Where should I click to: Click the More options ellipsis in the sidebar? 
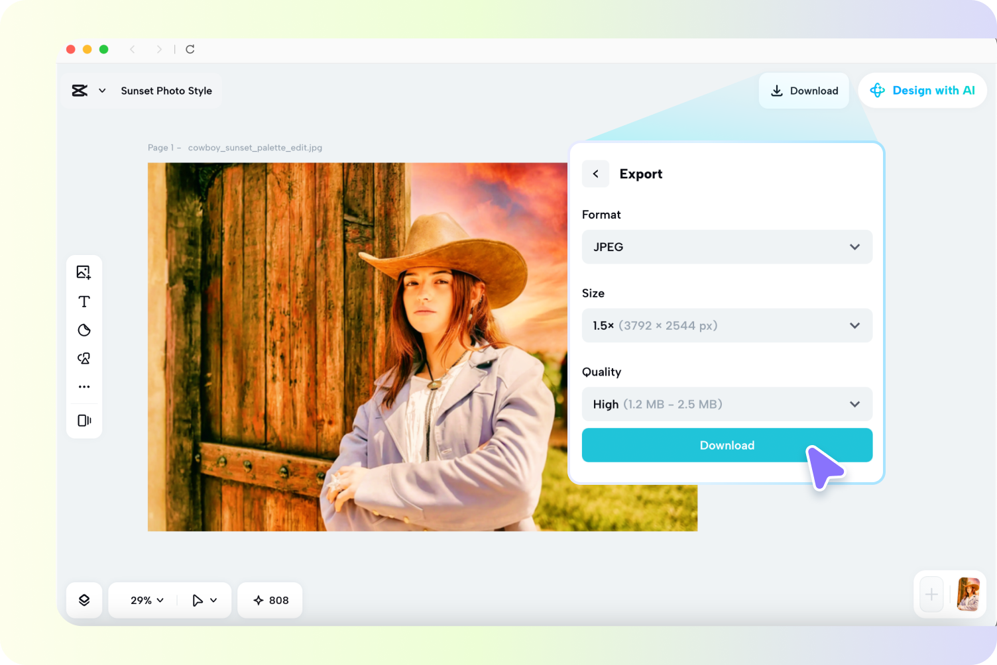coord(84,386)
